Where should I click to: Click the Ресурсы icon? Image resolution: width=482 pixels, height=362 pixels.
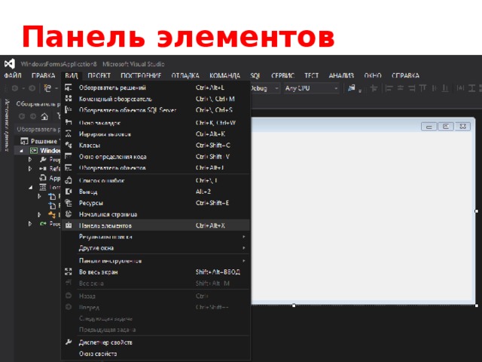coord(69,203)
